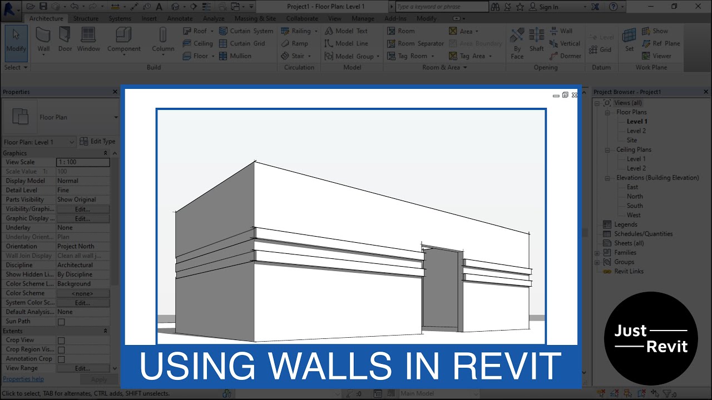Select the Model Line tool
This screenshot has height=400, width=712.
(x=346, y=43)
